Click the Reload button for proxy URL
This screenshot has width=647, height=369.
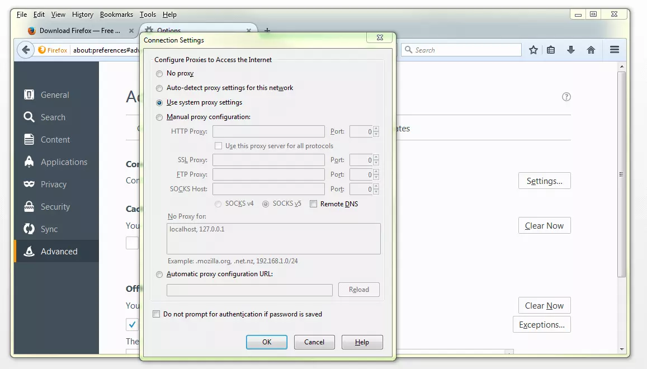click(358, 290)
